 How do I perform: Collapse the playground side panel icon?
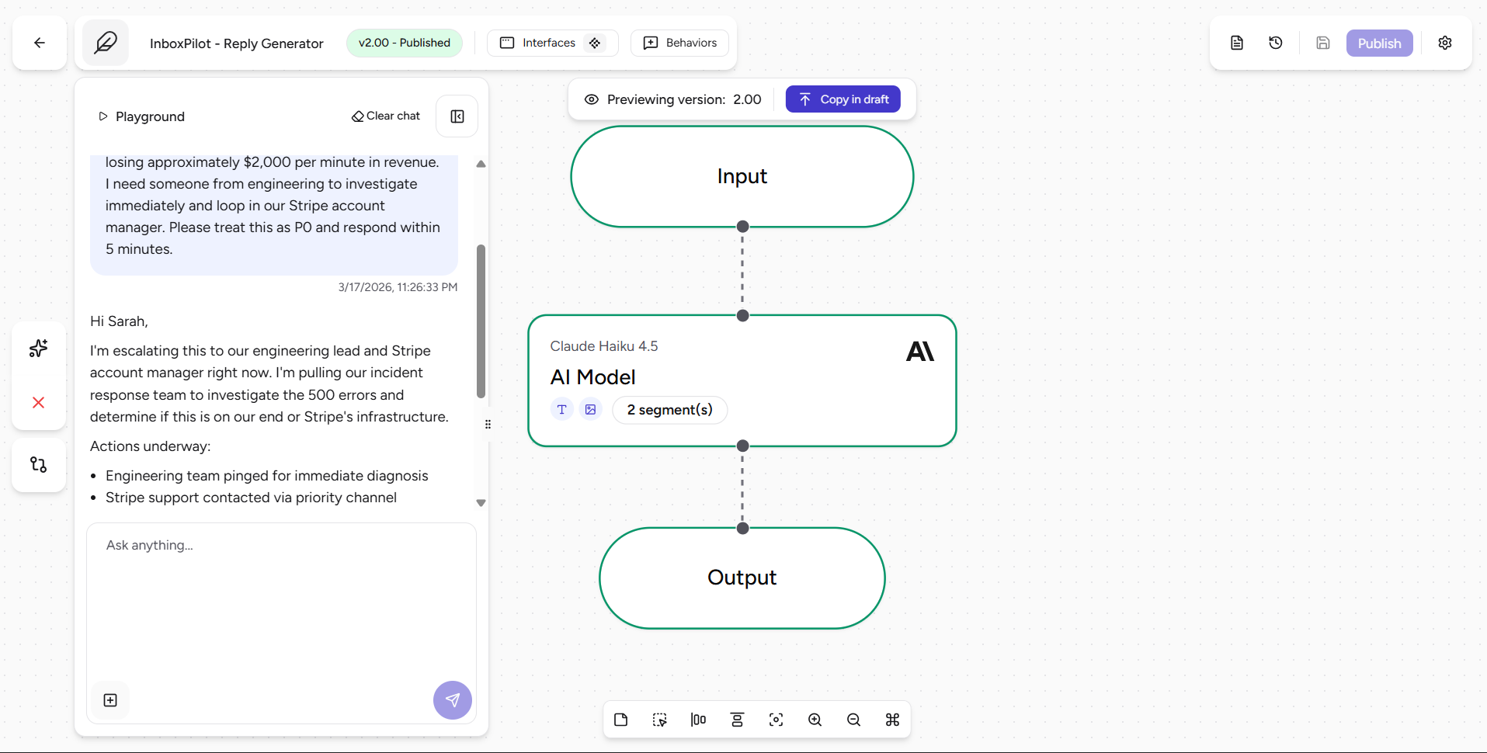tap(457, 116)
